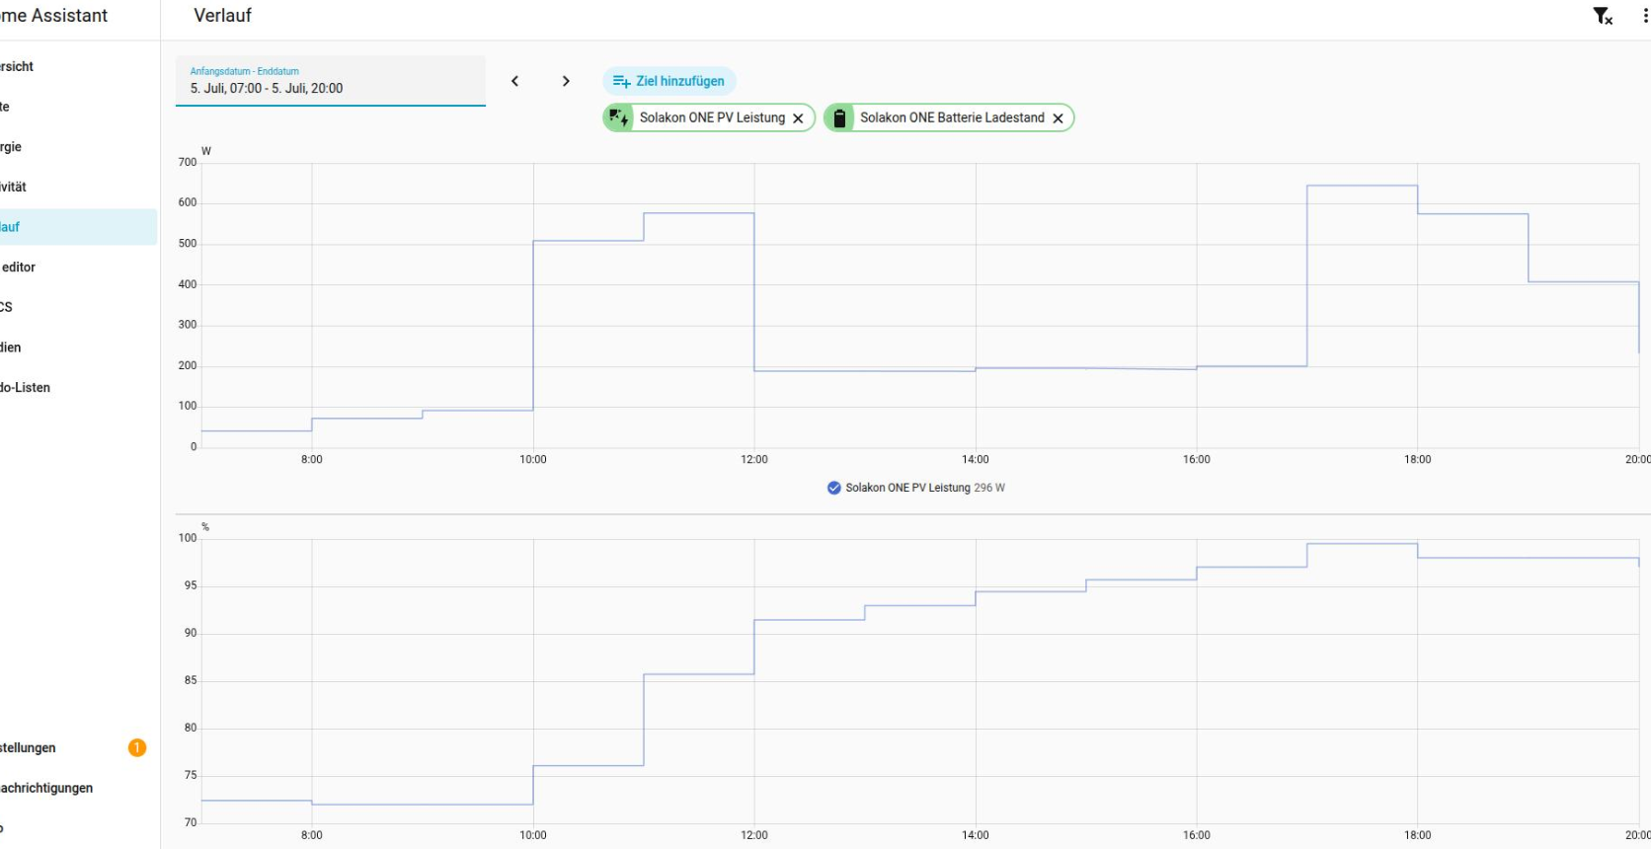Viewport: 1651px width, 849px height.
Task: Click the Ziel hinzufügen button
Action: tap(669, 81)
